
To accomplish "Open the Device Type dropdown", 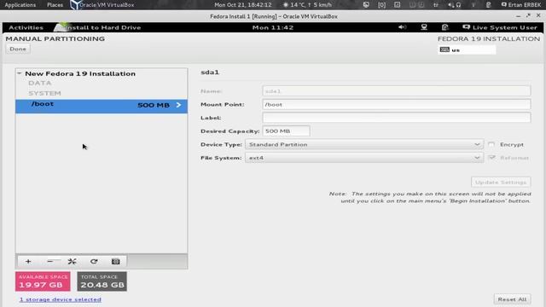I will pos(364,144).
